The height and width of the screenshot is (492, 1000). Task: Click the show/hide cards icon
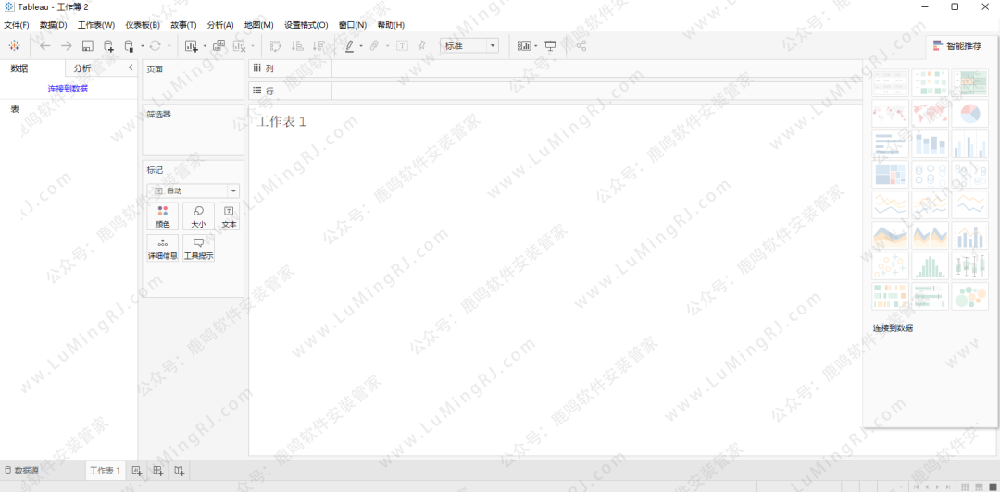[x=524, y=46]
